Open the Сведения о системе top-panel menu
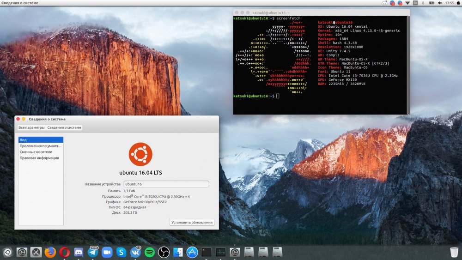Screen dimensions: 462x260 point(20,3)
